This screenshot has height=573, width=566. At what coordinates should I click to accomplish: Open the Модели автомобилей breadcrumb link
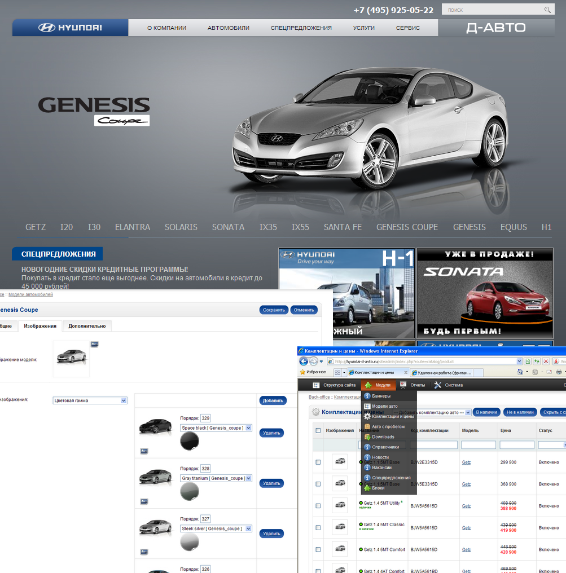point(30,294)
